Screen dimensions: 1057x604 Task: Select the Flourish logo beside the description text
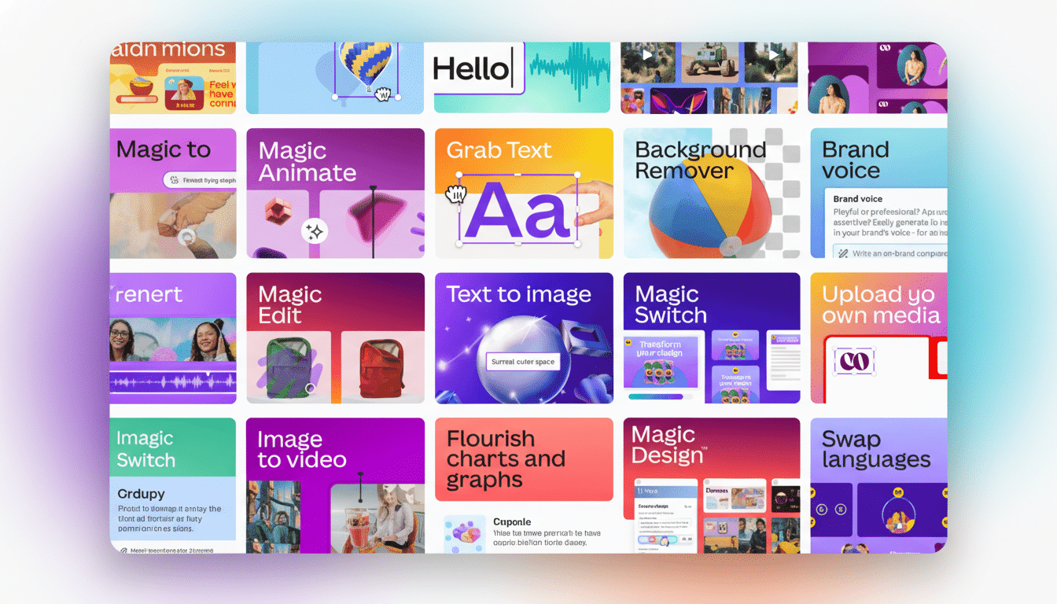465,533
